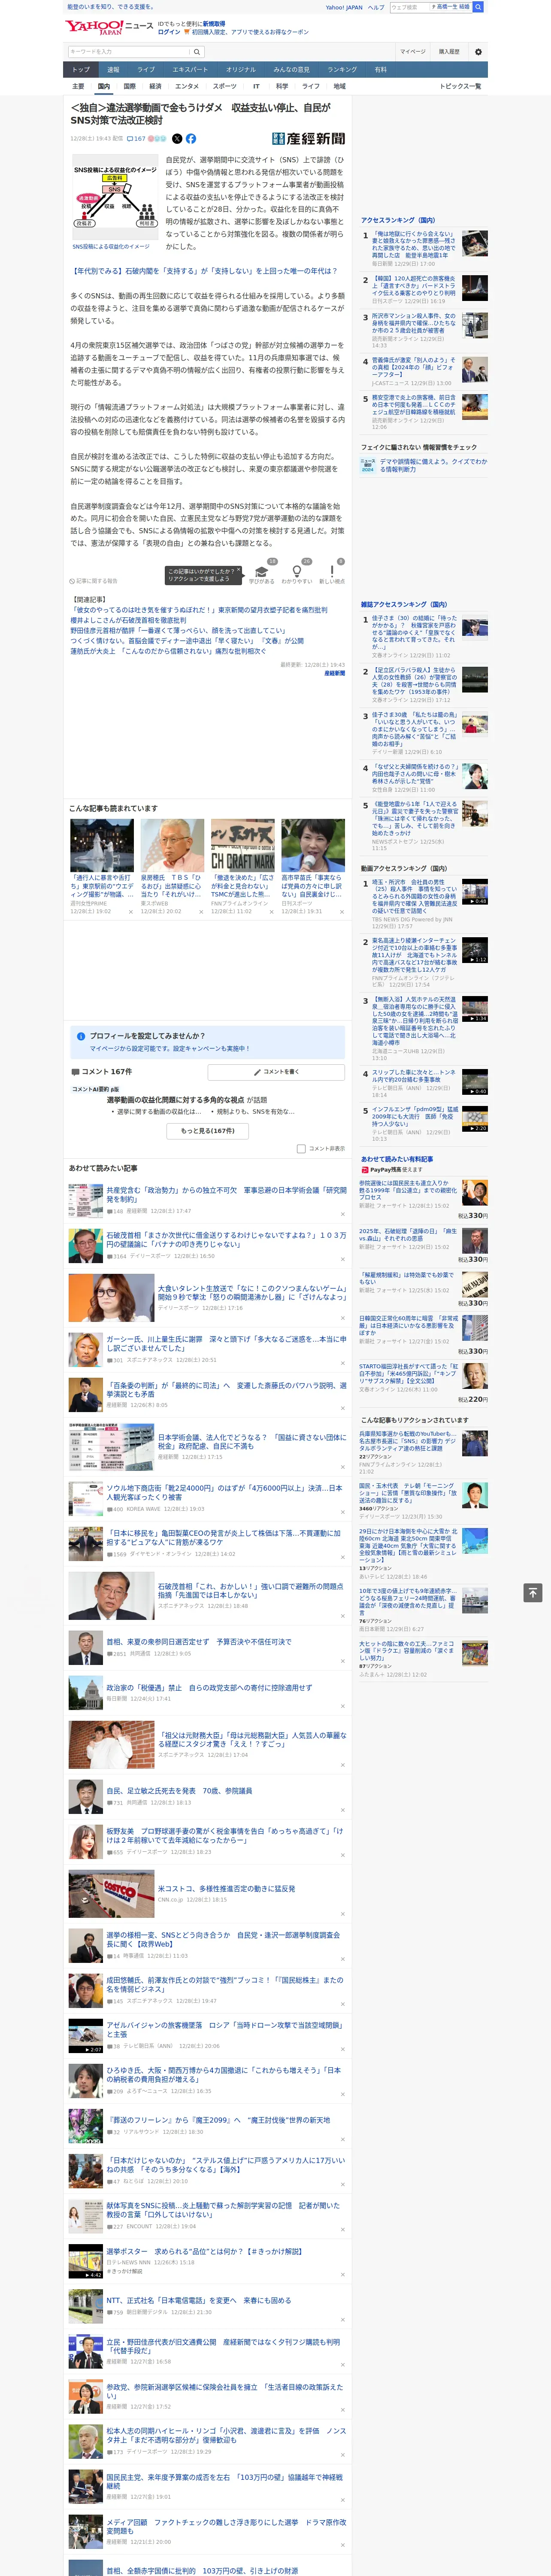
Task: Click the もっと見る(167件) button
Action: pyautogui.click(x=208, y=1131)
